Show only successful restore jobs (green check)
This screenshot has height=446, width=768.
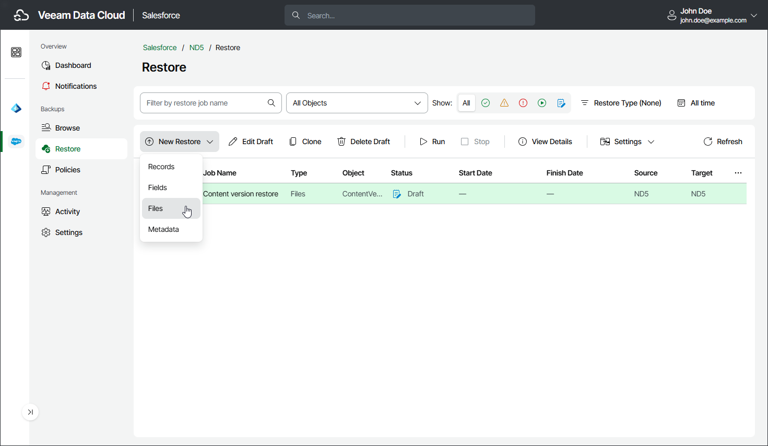(486, 103)
